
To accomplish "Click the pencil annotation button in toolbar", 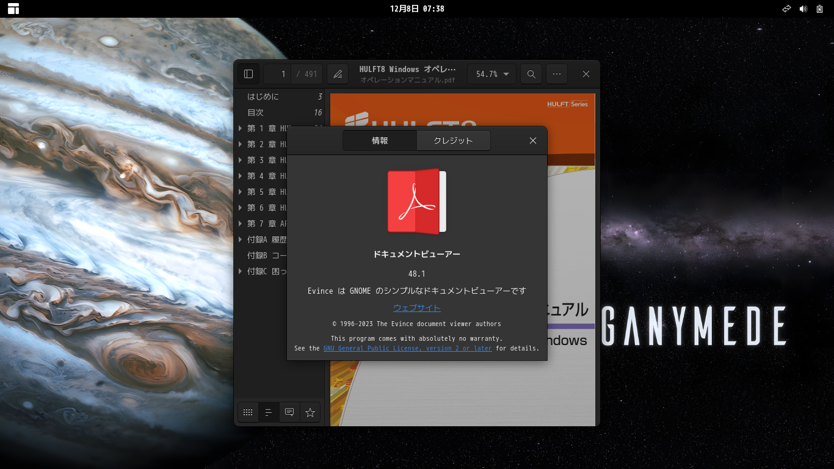I will [x=338, y=74].
